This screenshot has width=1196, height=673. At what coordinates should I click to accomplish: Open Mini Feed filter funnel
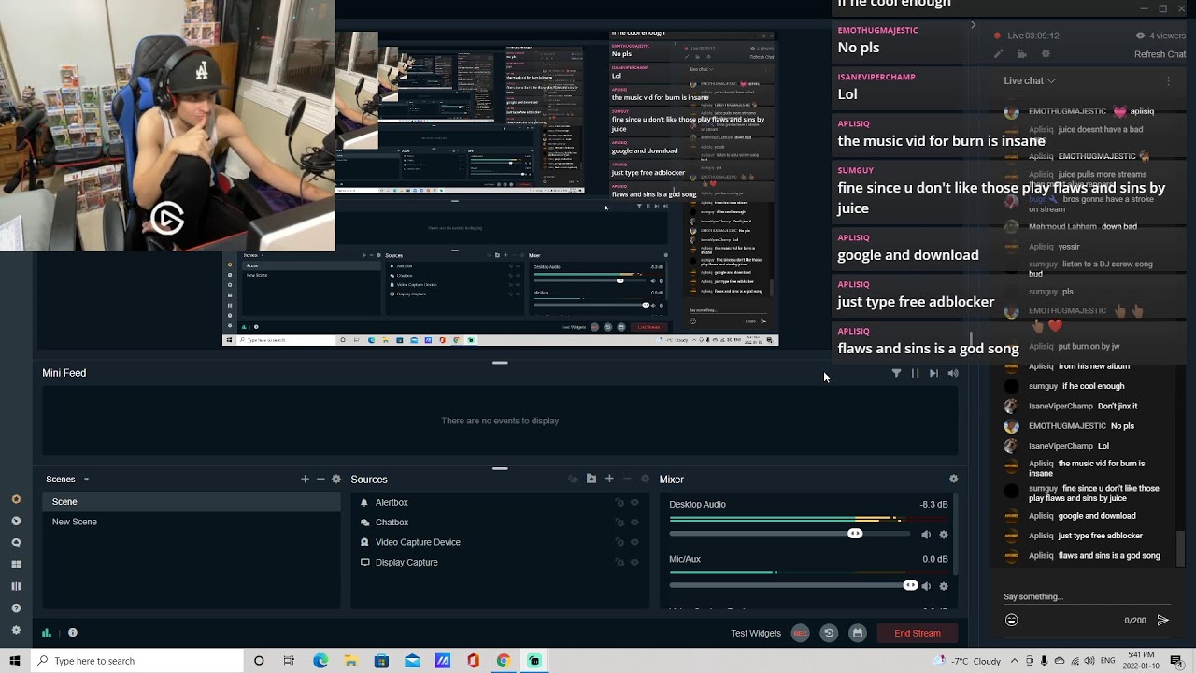(896, 373)
